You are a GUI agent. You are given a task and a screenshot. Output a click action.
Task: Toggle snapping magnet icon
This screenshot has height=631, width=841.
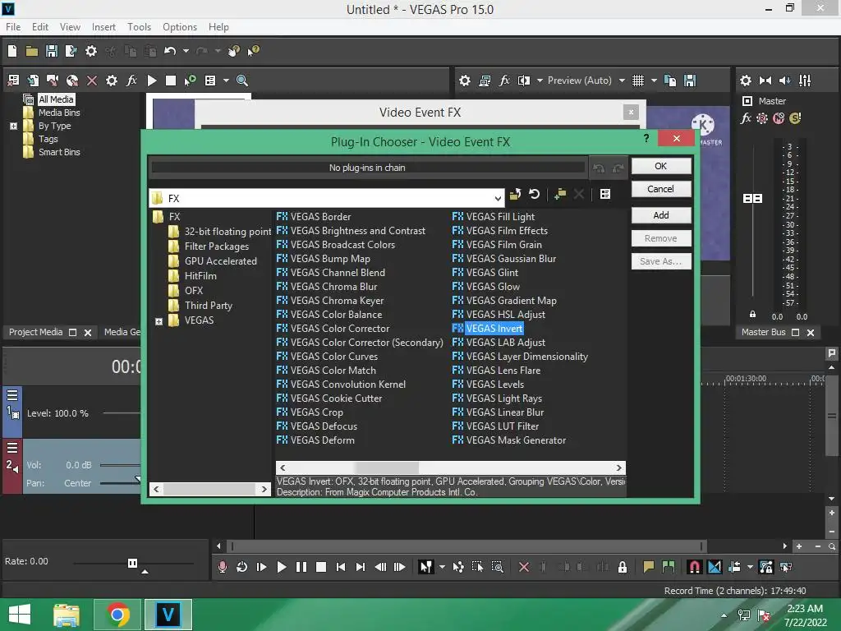[x=694, y=567]
